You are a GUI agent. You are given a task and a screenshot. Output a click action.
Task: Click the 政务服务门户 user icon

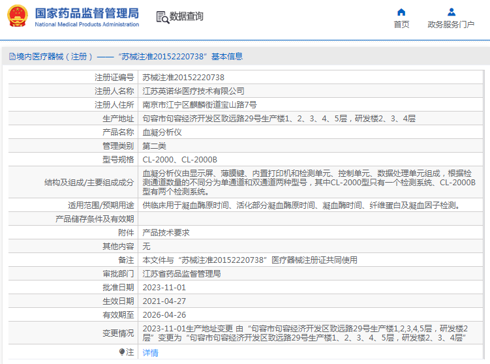tap(452, 12)
